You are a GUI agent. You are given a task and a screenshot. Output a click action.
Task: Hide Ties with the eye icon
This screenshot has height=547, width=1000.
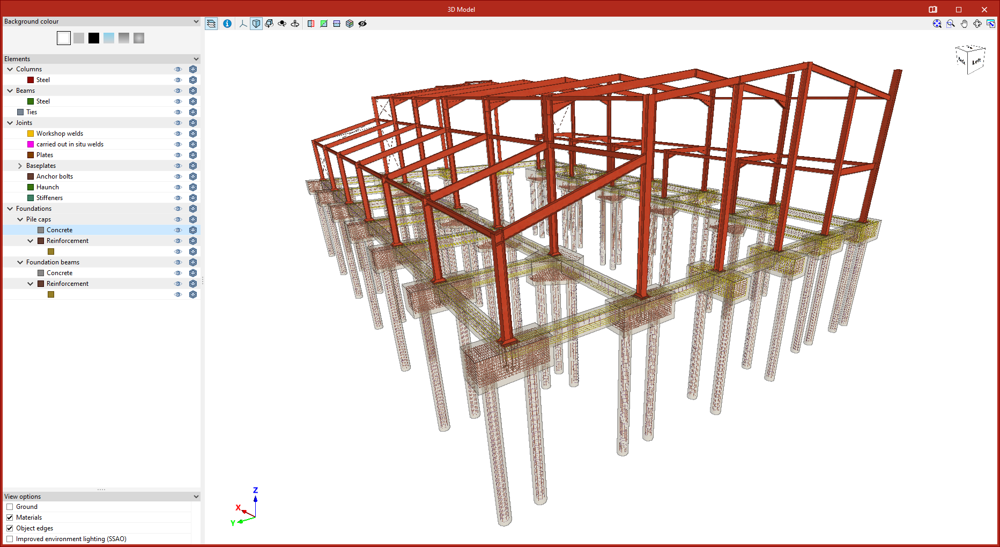(178, 112)
